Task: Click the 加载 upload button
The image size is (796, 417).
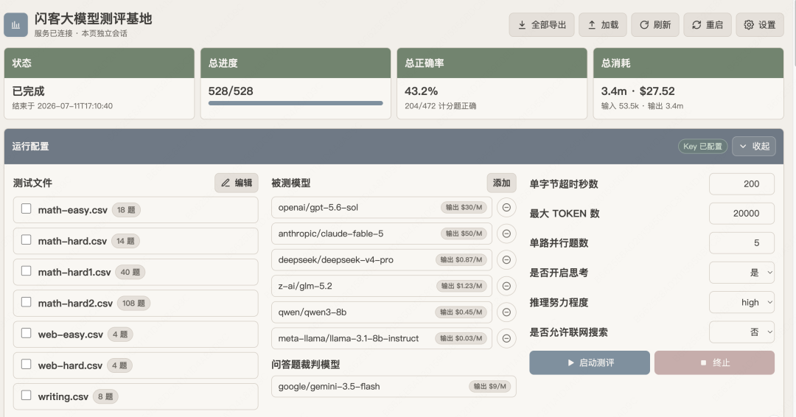Action: click(603, 25)
